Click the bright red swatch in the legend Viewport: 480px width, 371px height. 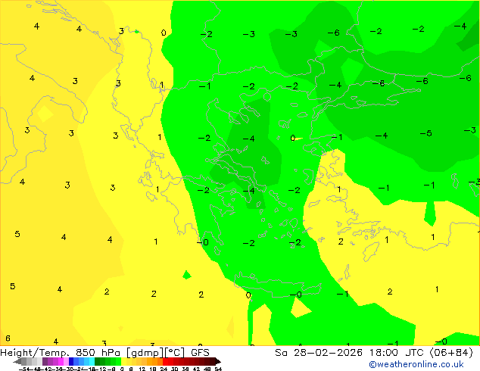point(165,362)
